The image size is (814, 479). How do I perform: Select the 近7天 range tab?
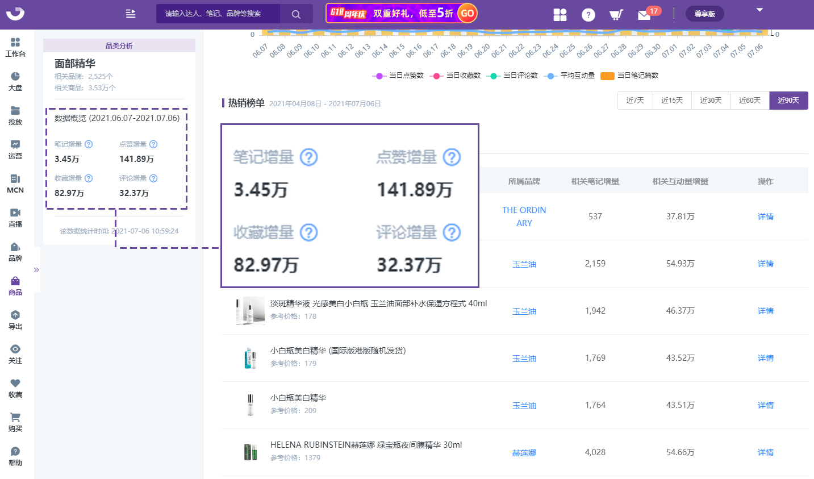click(x=635, y=101)
